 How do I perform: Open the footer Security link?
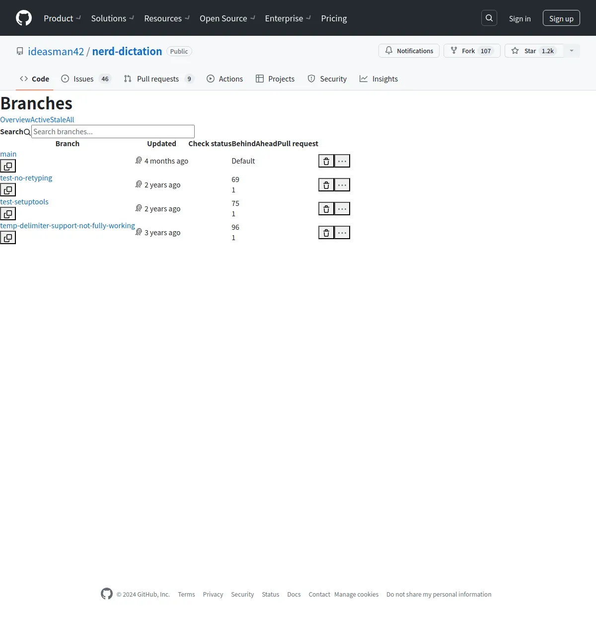coord(242,594)
